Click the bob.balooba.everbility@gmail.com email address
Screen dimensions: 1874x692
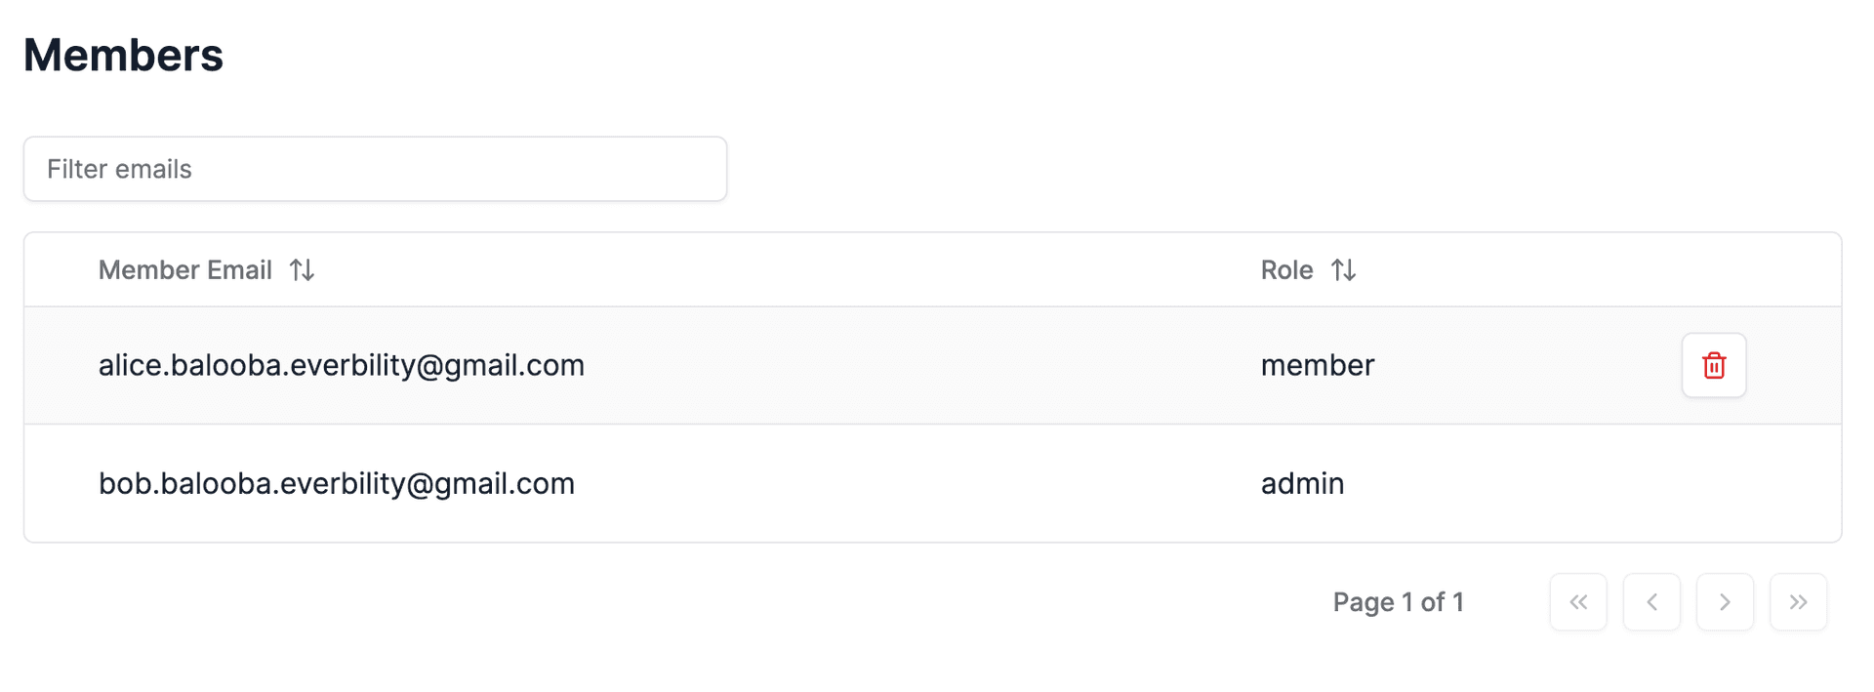pyautogui.click(x=337, y=484)
